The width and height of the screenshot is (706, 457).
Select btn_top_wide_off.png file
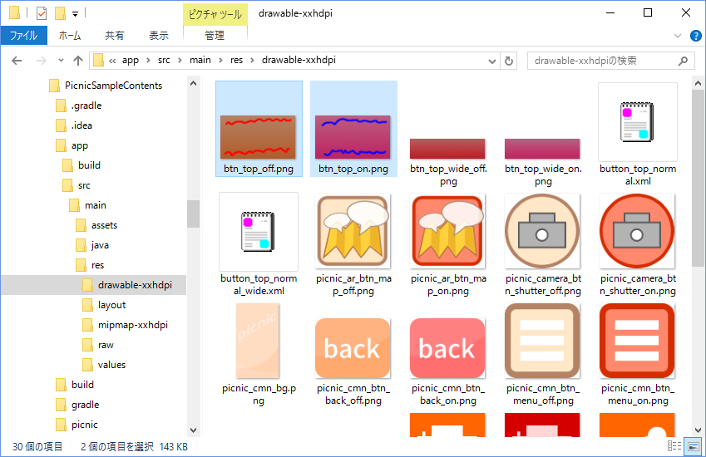coord(447,149)
